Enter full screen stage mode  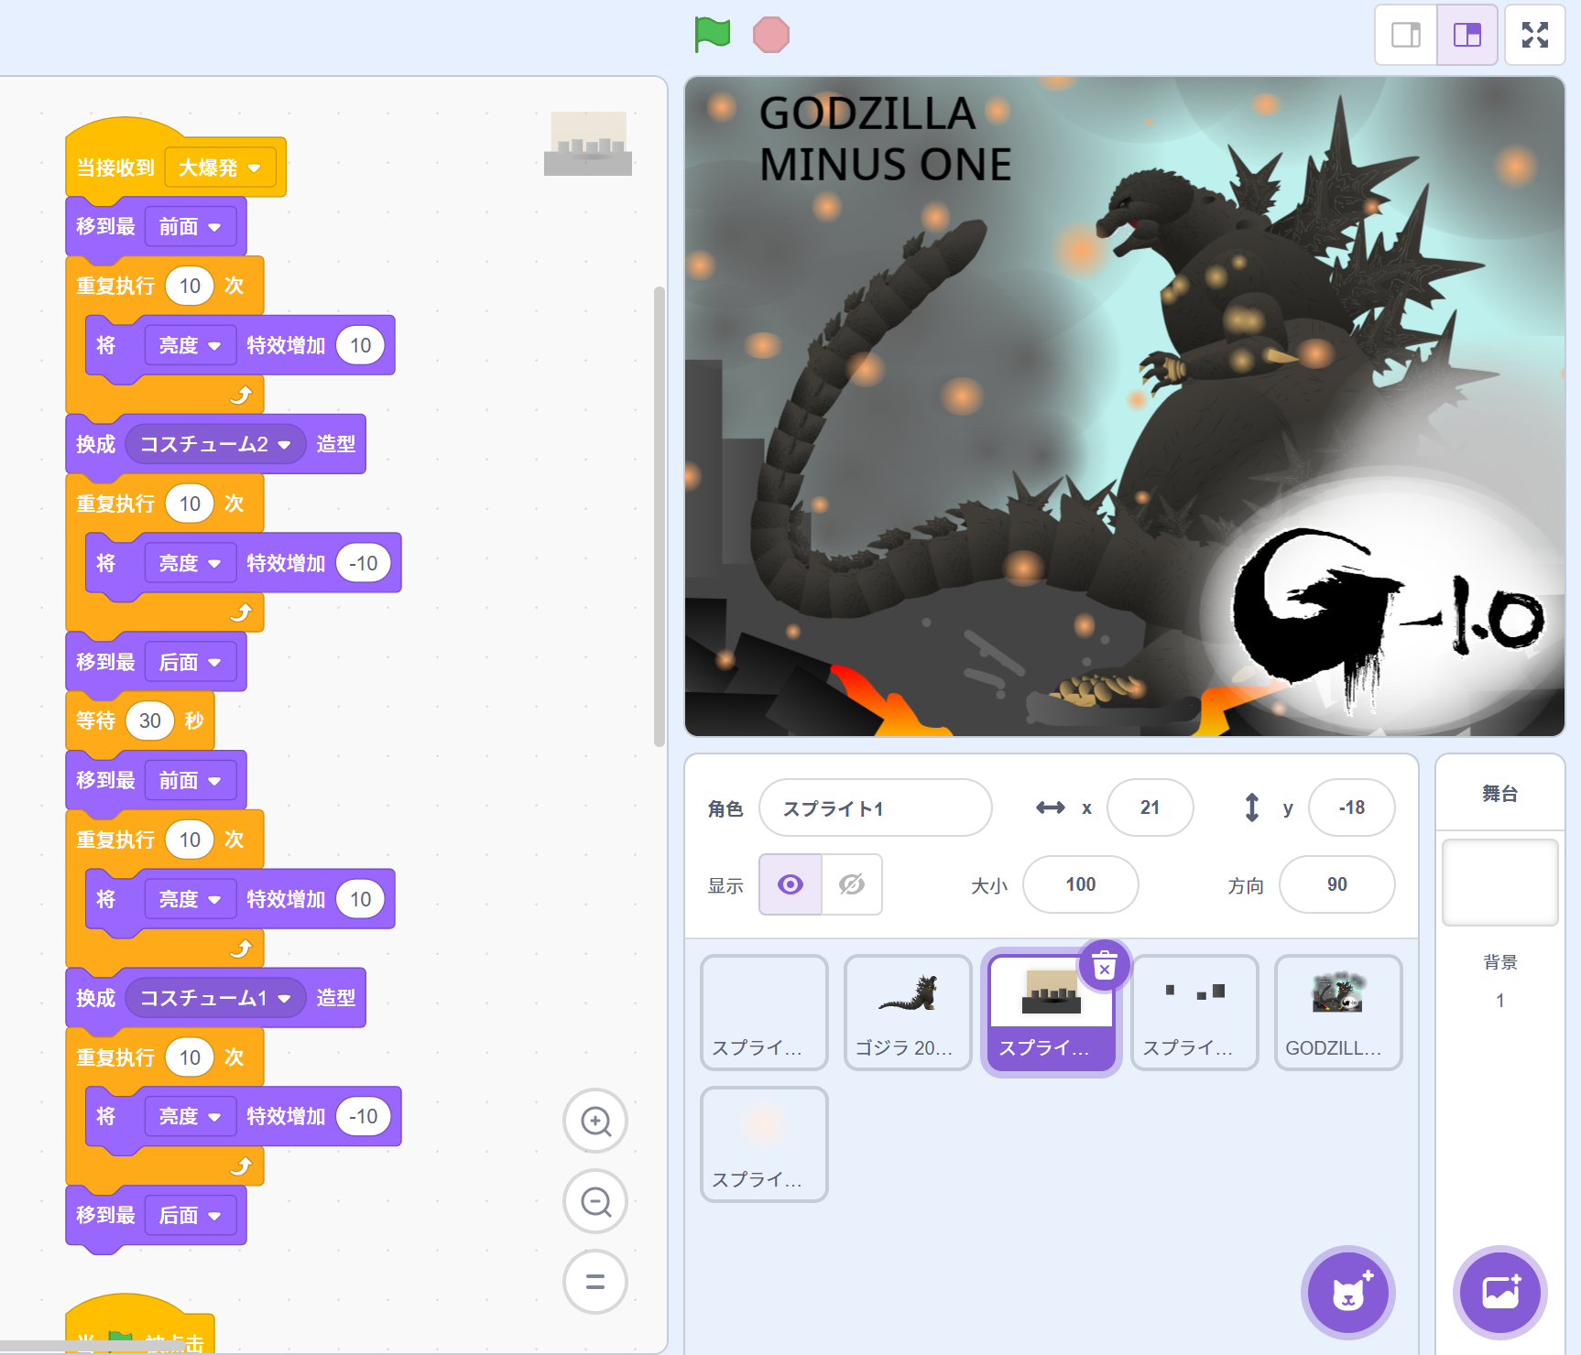click(1534, 35)
